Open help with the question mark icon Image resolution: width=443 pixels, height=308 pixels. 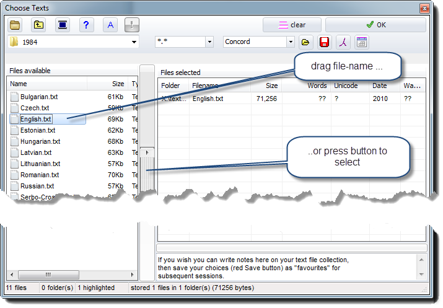(x=86, y=25)
